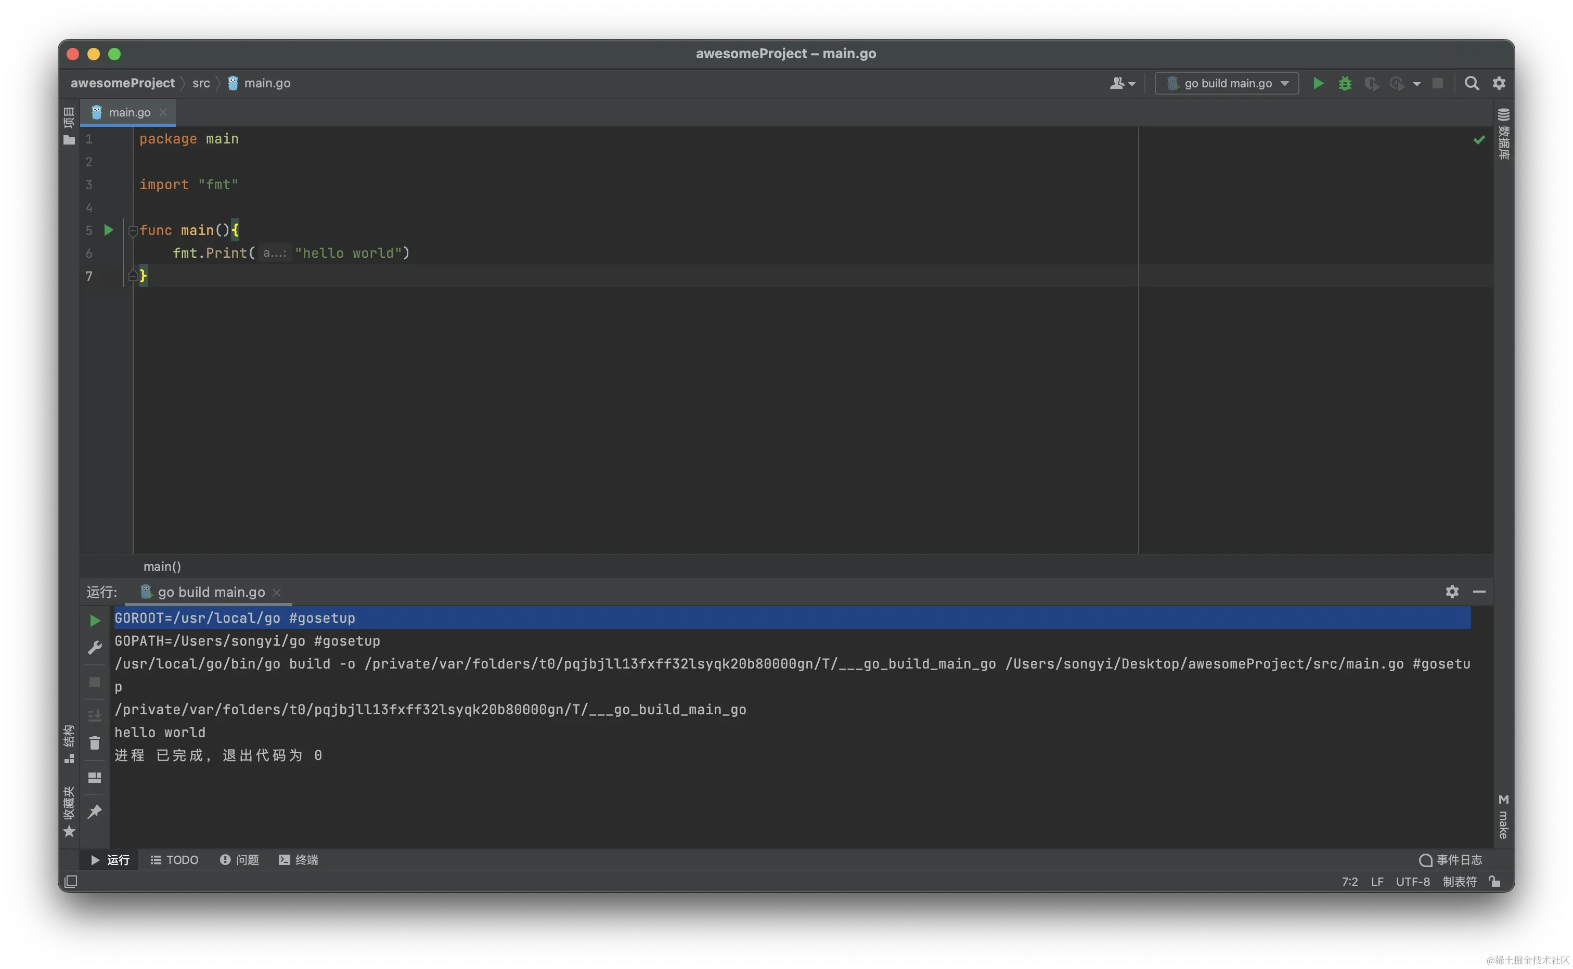
Task: Click UTF-8 encoding in status bar
Action: [1413, 881]
